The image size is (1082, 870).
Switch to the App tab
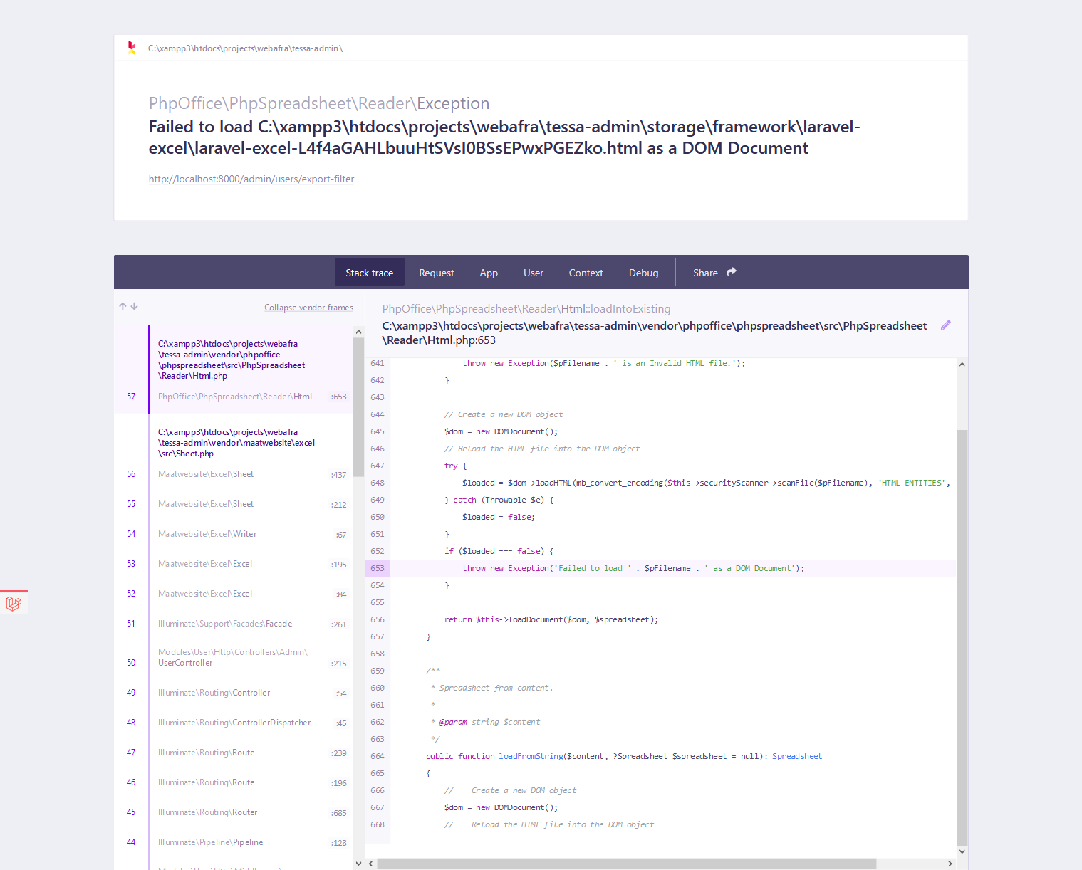489,273
